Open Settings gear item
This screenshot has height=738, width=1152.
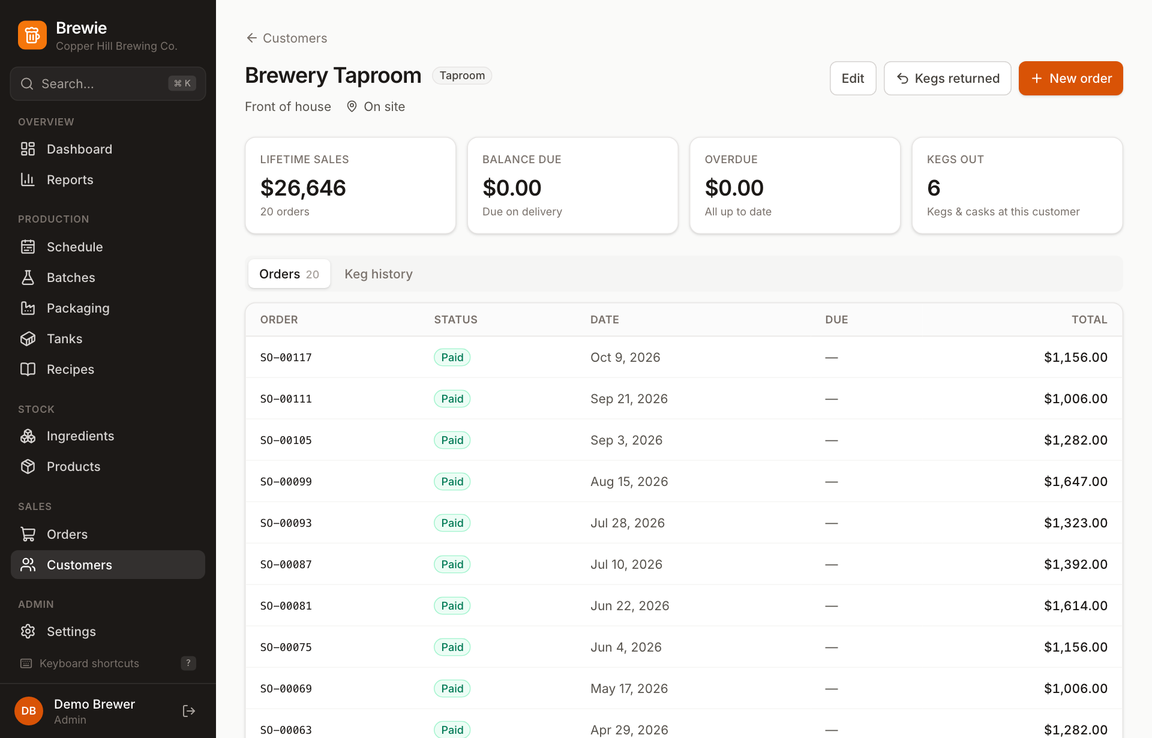(x=108, y=631)
